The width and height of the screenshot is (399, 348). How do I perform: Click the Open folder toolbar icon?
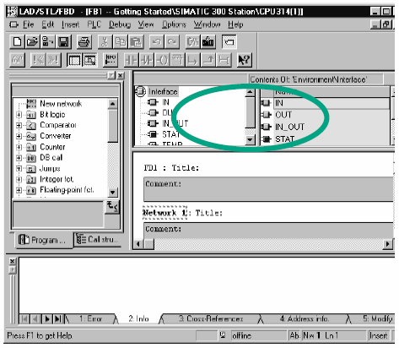click(32, 42)
